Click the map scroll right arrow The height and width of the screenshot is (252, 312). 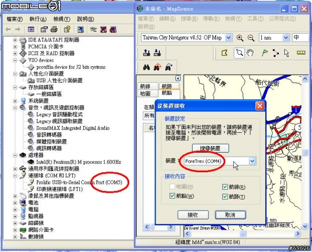(298, 234)
